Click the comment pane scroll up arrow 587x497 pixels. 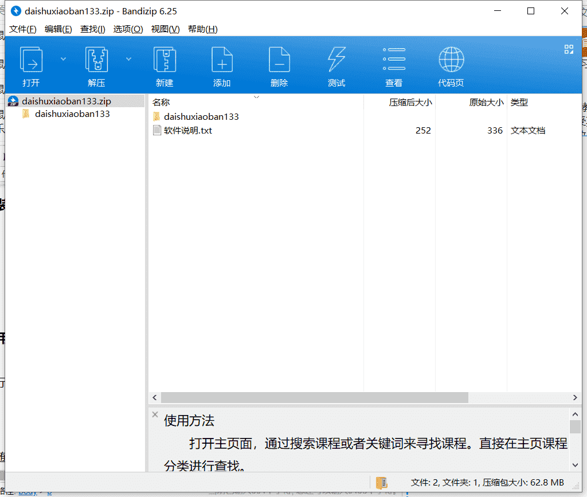(x=575, y=414)
